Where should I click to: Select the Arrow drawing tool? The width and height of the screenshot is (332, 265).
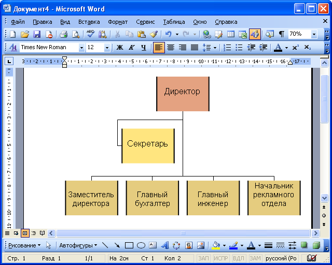click(117, 245)
